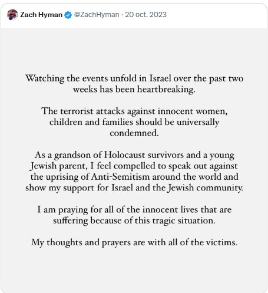The height and width of the screenshot is (293, 268).
Task: Click the 'The terrorist attacks against' line
Action: [134, 111]
